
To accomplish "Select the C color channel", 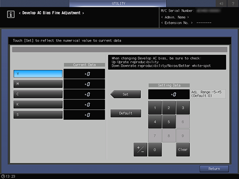I will [x=38, y=94].
